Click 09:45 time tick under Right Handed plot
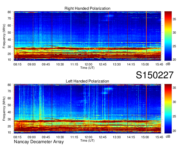The width and height of the screenshot is (179, 145). pos(46,64)
